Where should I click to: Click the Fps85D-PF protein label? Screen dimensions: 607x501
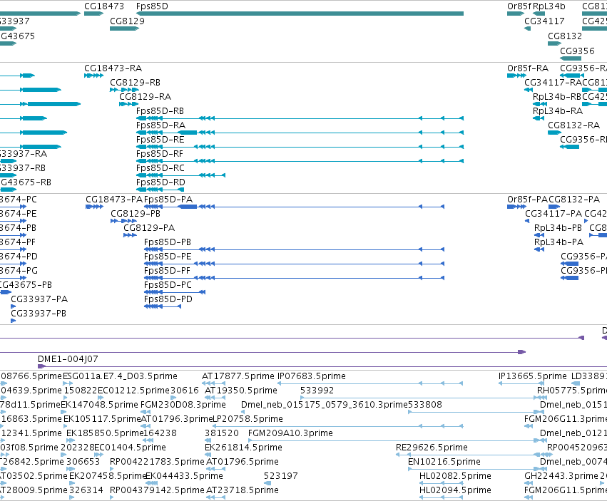click(x=167, y=271)
